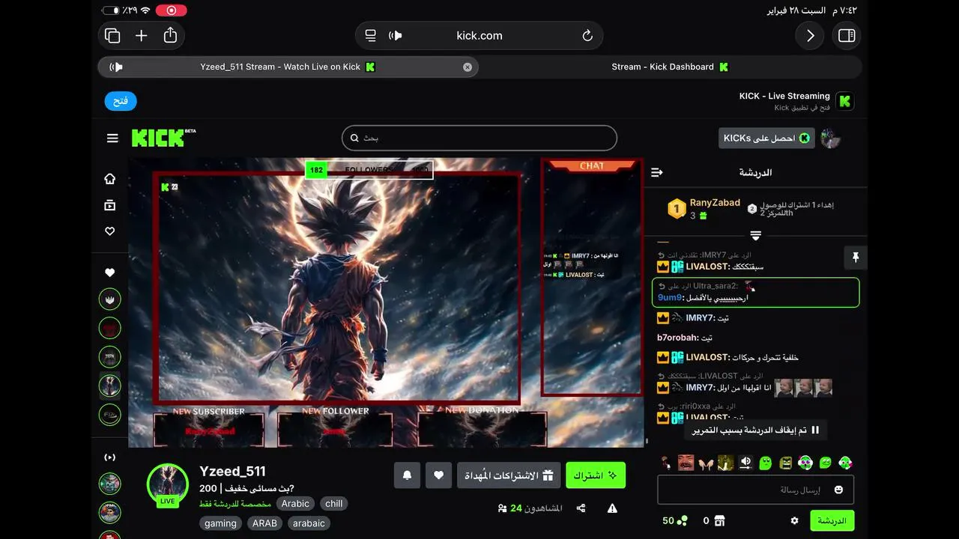Insert the volume speaker emote

(x=745, y=463)
